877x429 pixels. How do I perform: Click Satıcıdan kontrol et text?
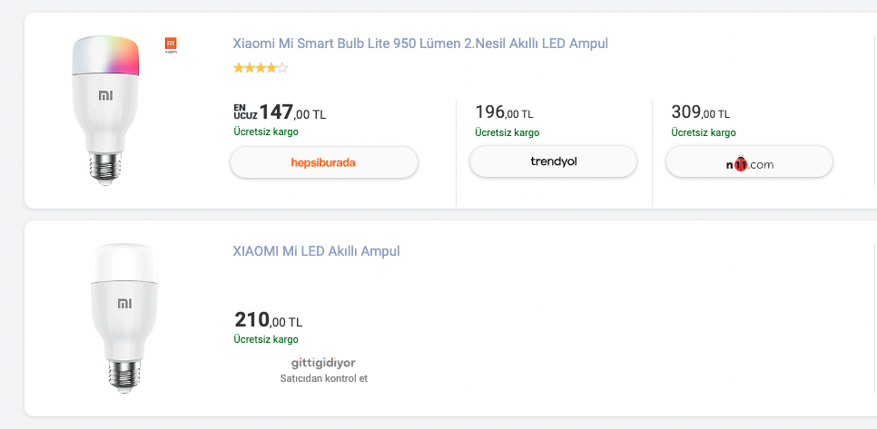(x=324, y=379)
